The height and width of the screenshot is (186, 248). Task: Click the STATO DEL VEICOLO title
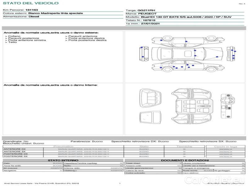point(30,3)
